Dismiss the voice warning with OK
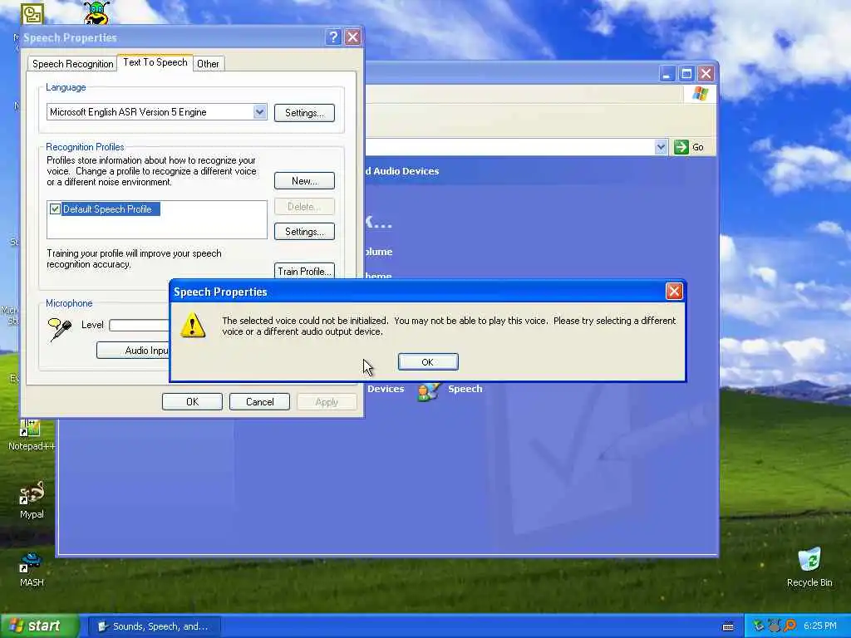The image size is (851, 638). pos(428,362)
